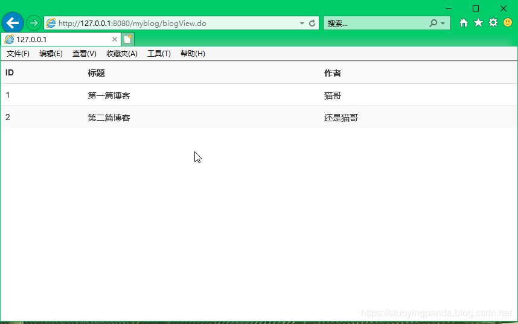Click the browser Back arrow button
The image size is (518, 324).
(13, 23)
